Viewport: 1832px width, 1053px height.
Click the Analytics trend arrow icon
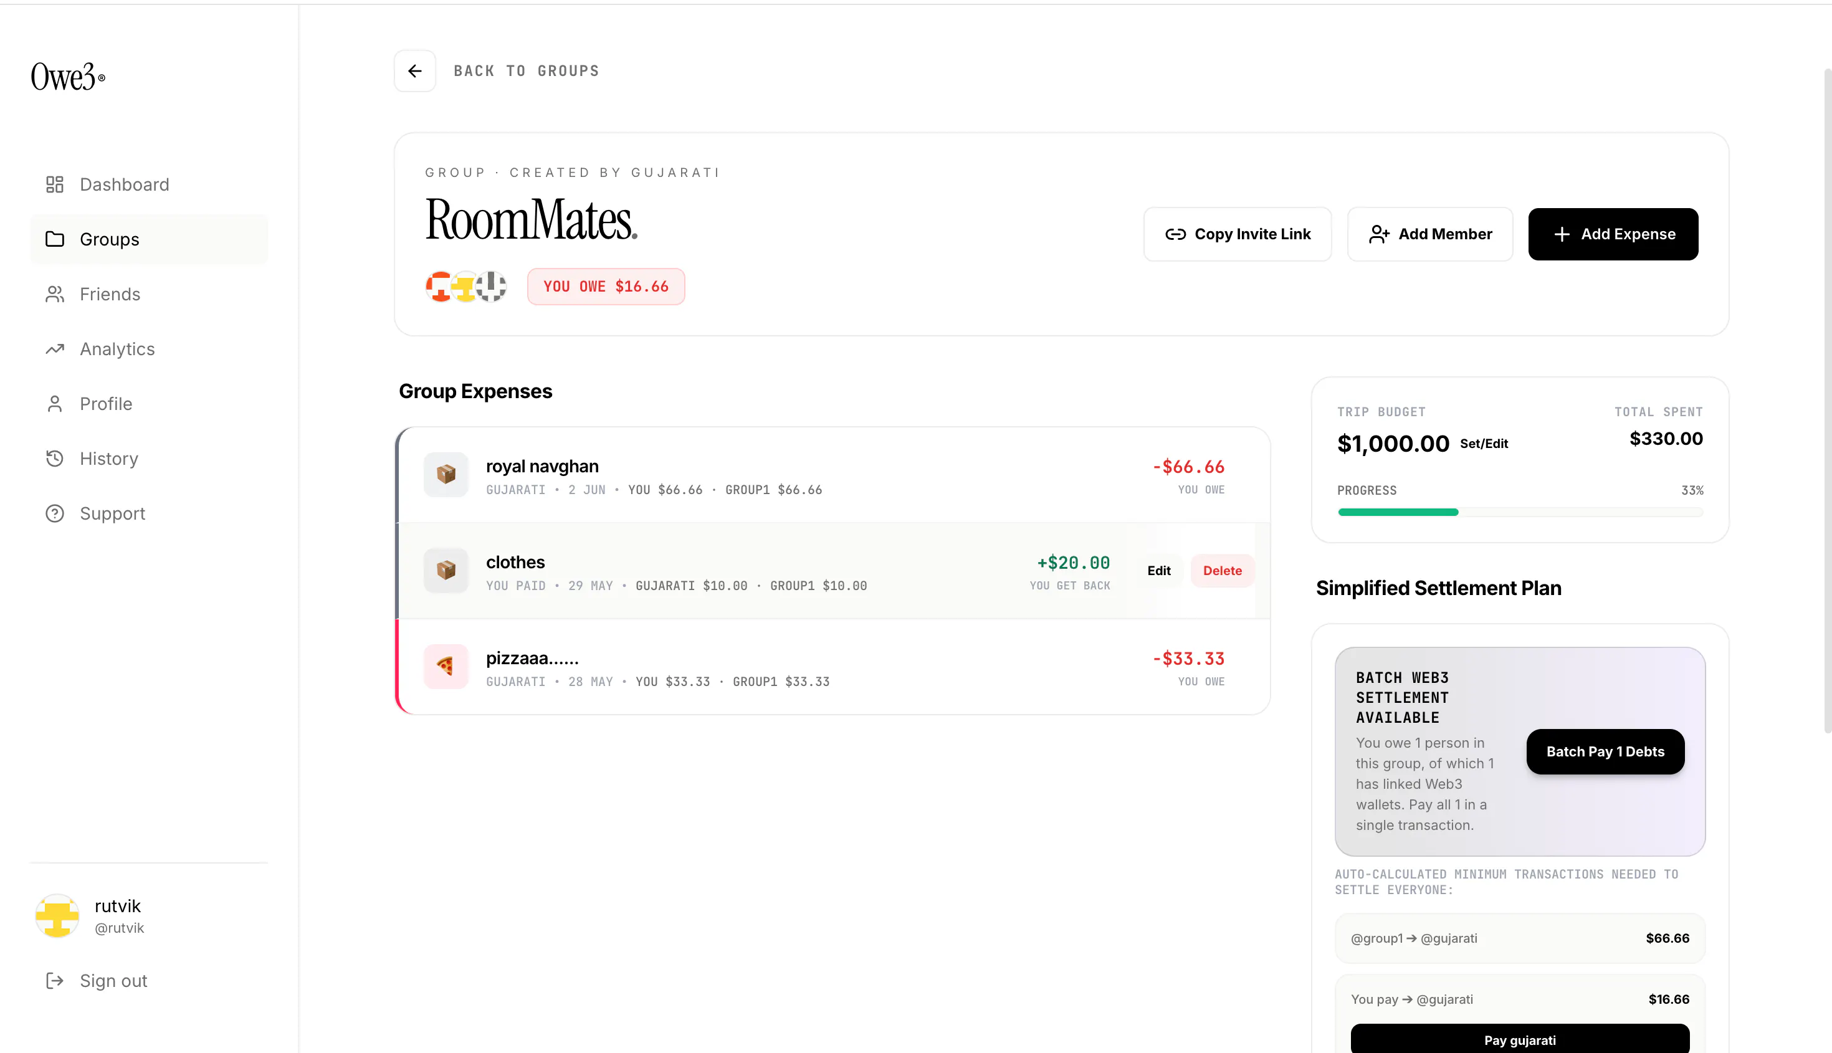pos(55,350)
